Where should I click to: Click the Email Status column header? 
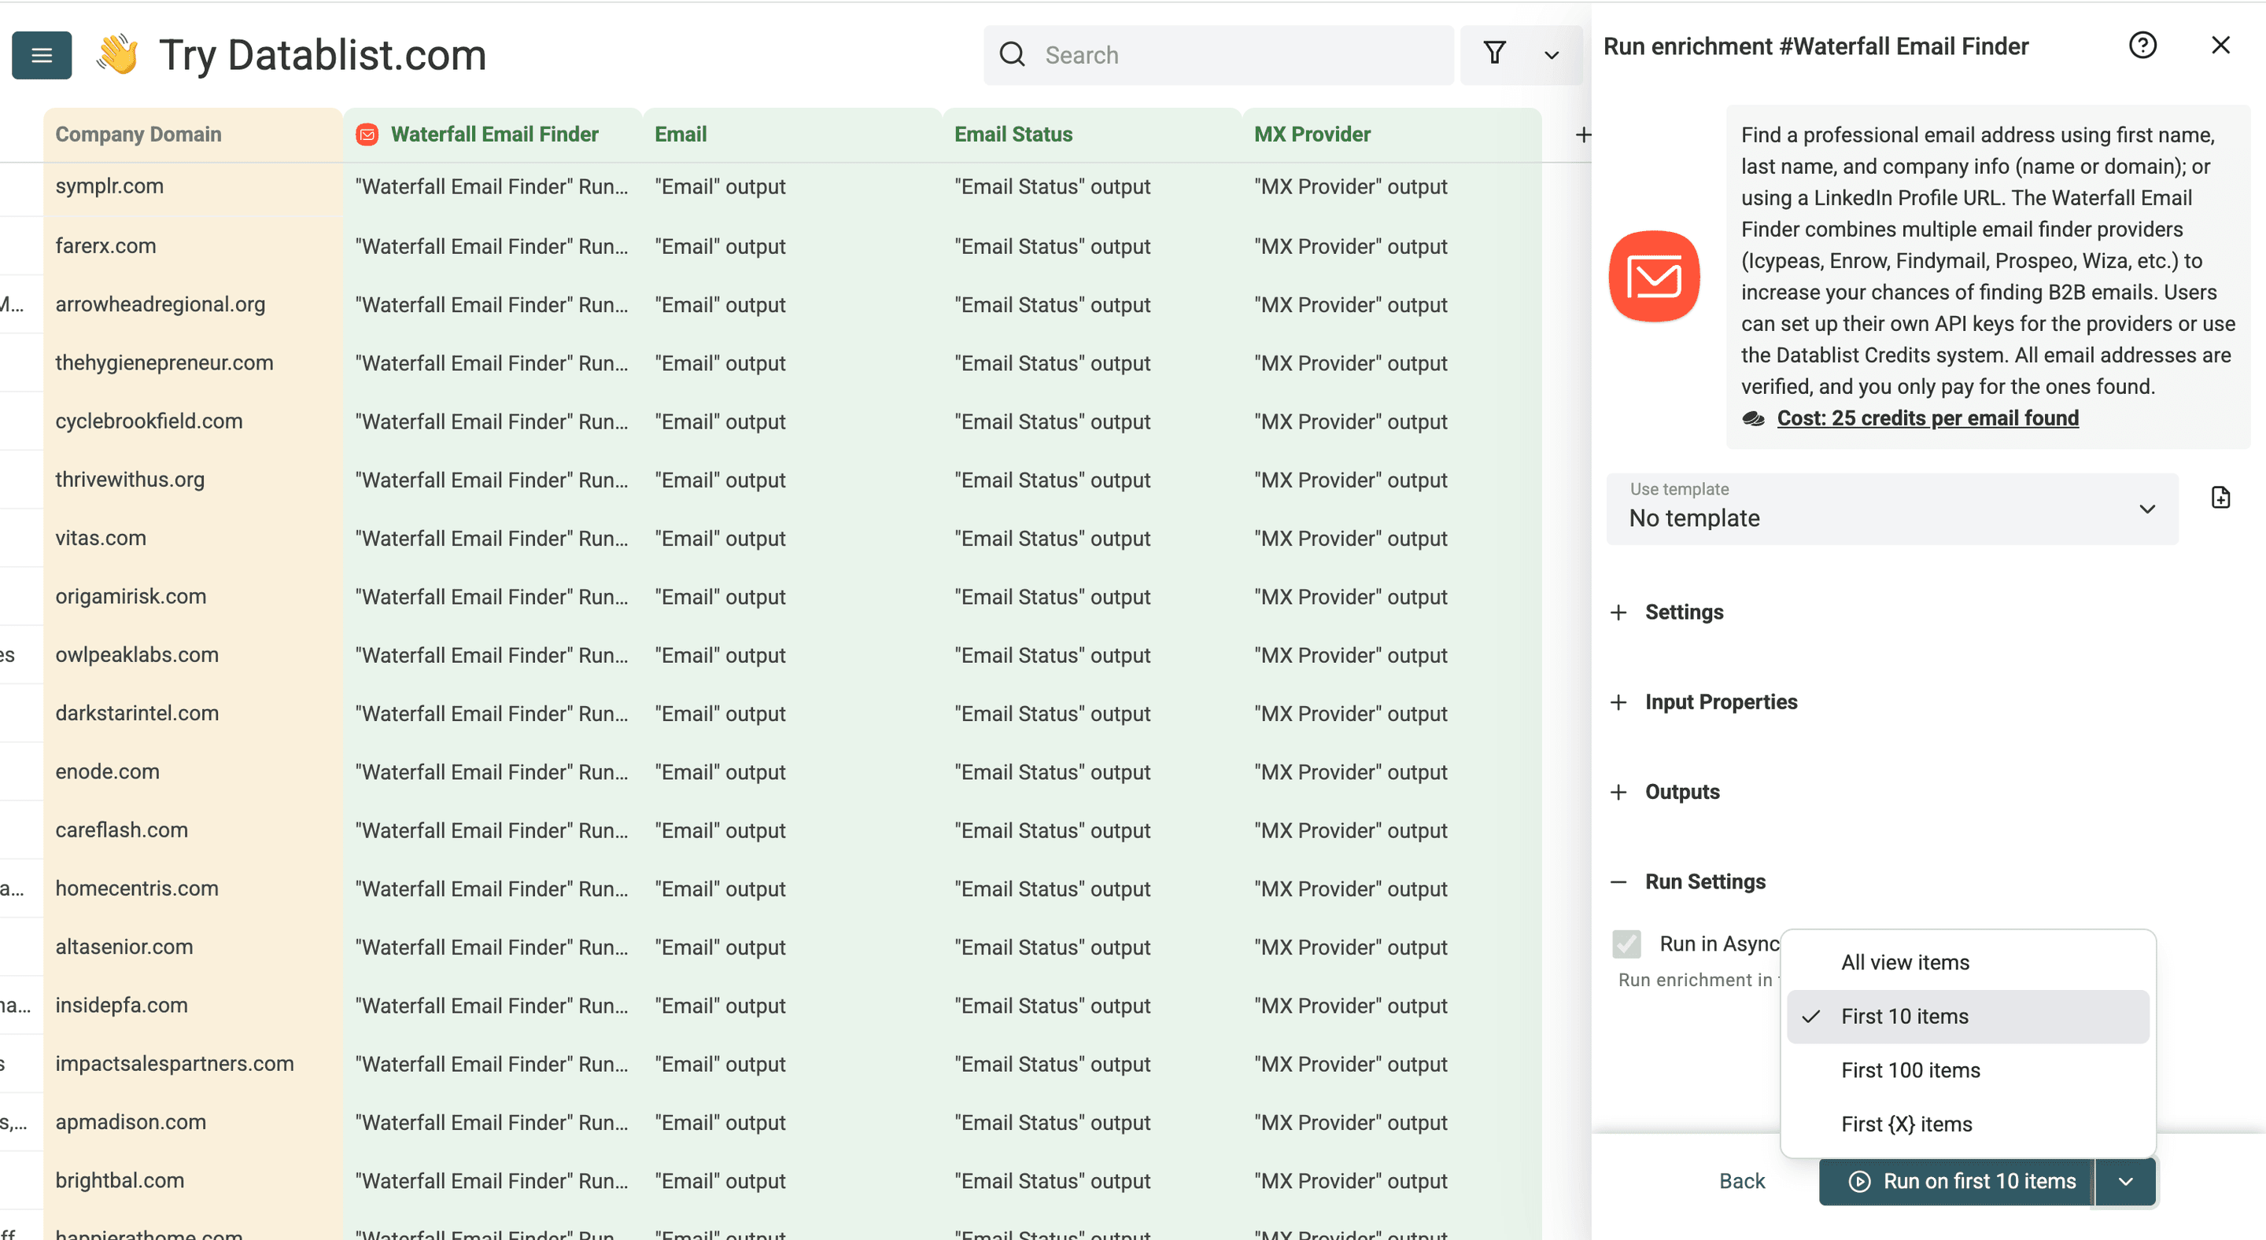[x=1091, y=134]
